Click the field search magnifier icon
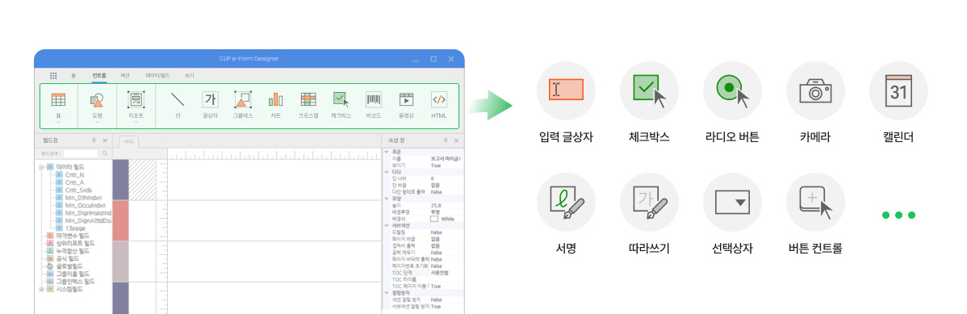 [x=105, y=153]
